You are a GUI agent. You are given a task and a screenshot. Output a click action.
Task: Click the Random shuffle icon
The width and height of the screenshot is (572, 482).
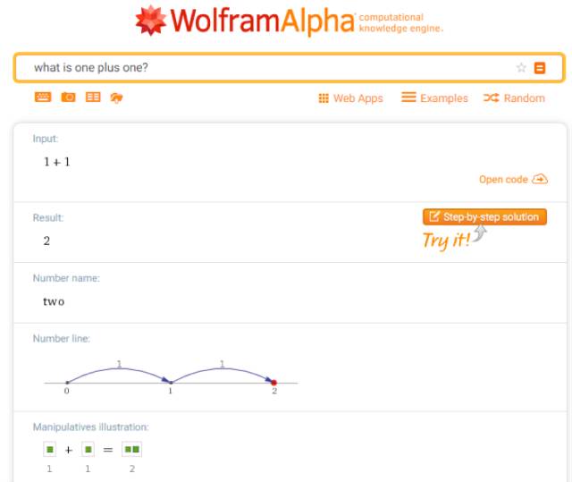(492, 97)
